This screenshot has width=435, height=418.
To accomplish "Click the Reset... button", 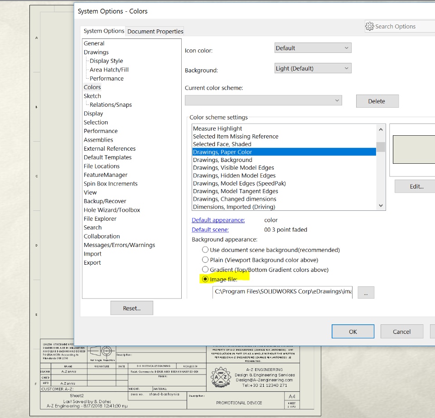I will coord(132,308).
